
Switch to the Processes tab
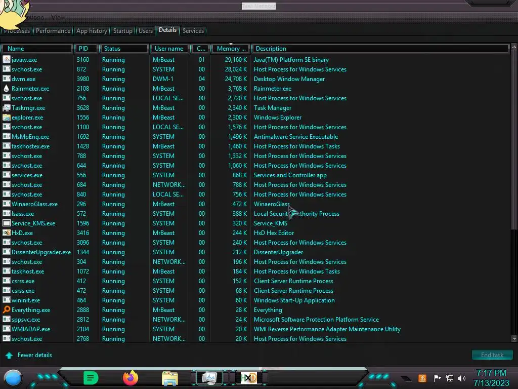(x=17, y=31)
